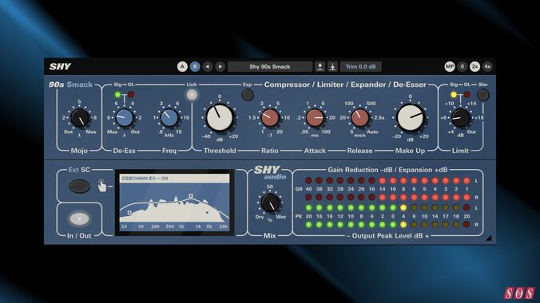Viewport: 540px width, 303px height.
Task: Click the Limit OL red LED
Action: tap(467, 95)
